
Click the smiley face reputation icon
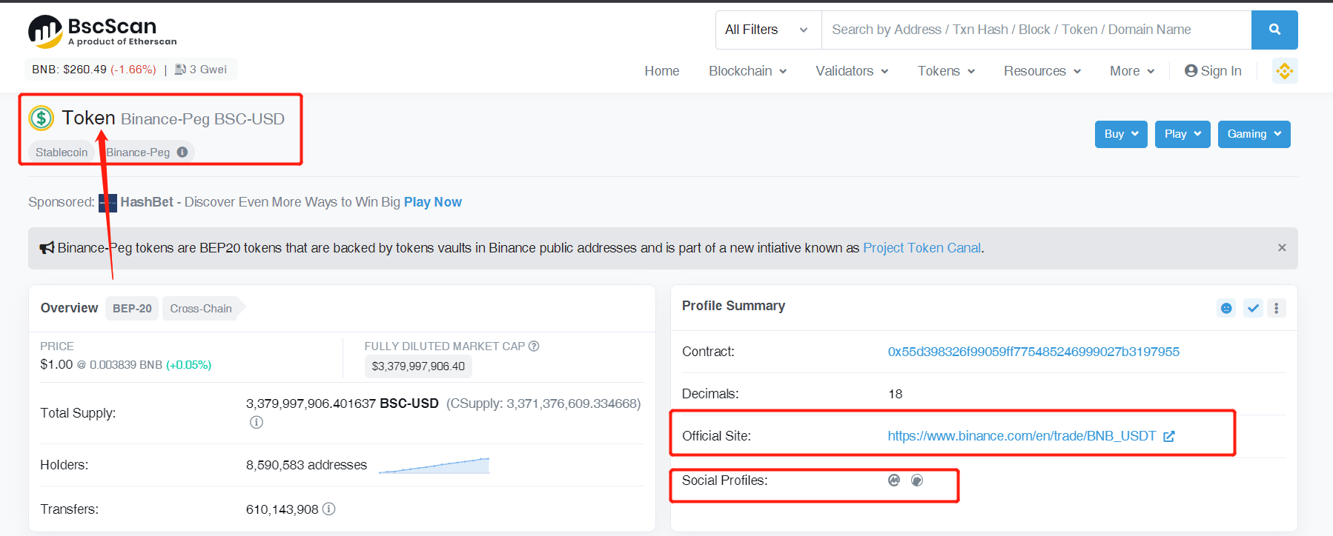click(1226, 308)
